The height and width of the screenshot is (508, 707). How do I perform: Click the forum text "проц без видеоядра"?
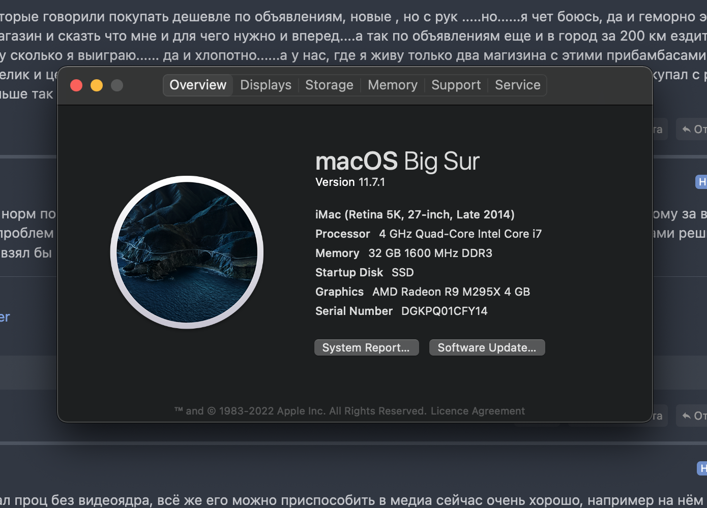(x=82, y=500)
